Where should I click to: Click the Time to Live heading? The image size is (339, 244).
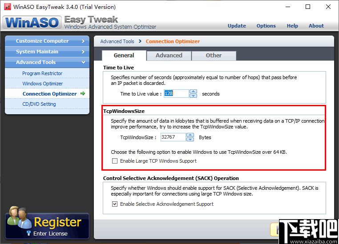(118, 68)
